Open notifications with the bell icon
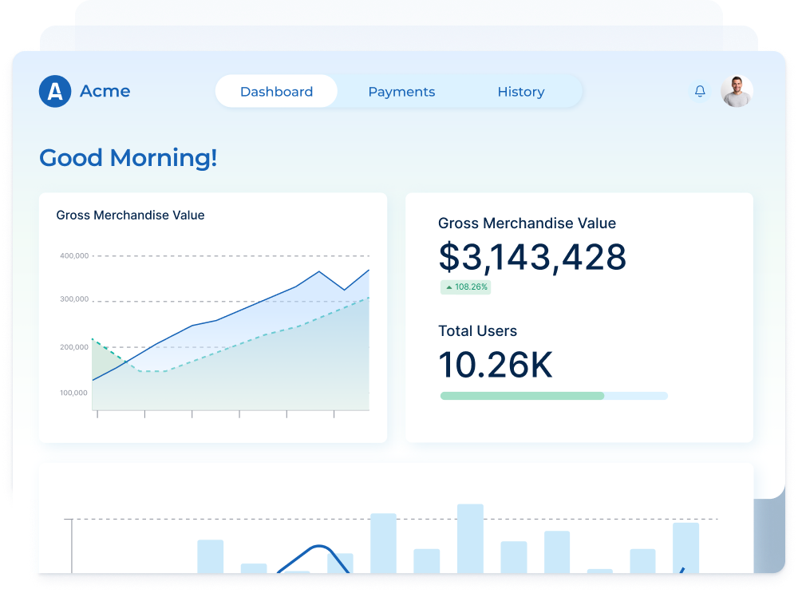798x593 pixels. 700,92
